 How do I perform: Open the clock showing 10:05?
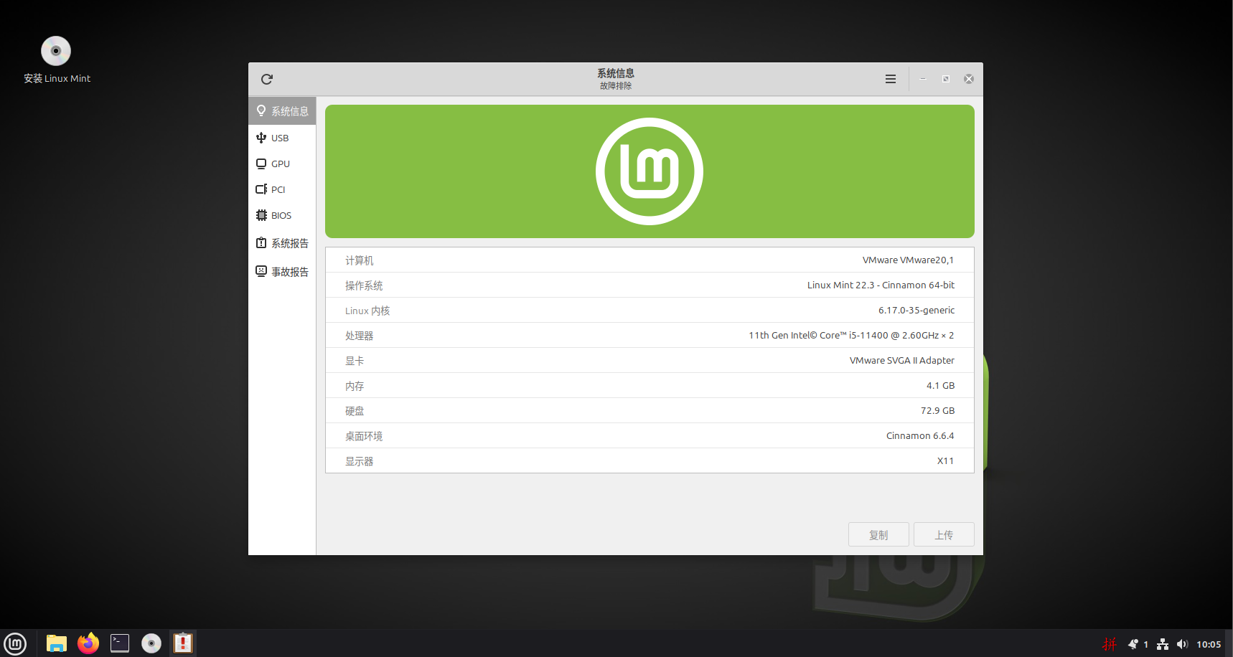pyautogui.click(x=1209, y=644)
